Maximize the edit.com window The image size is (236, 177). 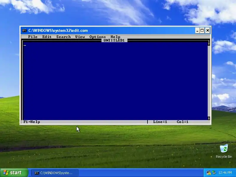coord(202,31)
